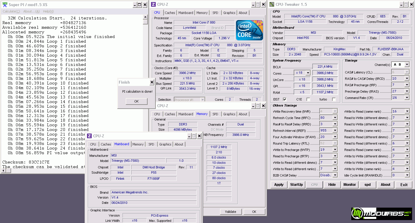
Task: Open the About menu in Super PI
Action: point(31,11)
